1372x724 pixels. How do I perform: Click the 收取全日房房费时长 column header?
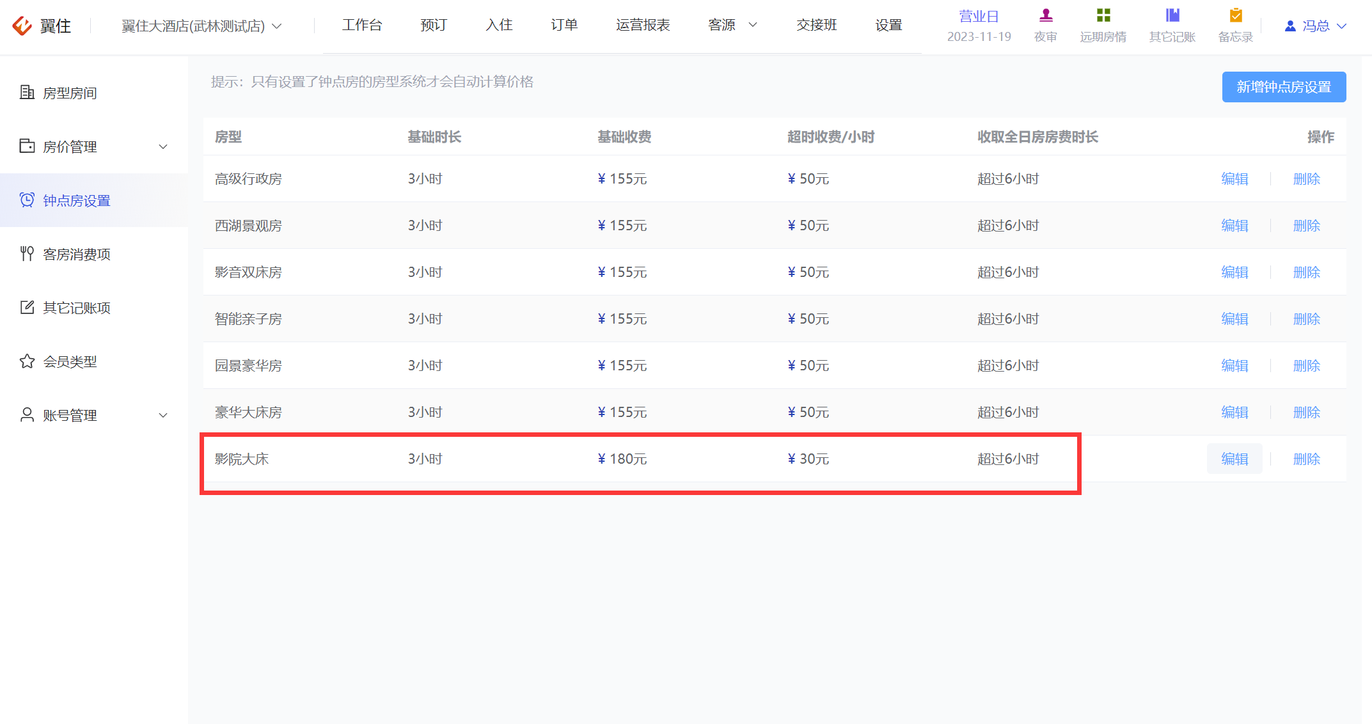(1037, 137)
